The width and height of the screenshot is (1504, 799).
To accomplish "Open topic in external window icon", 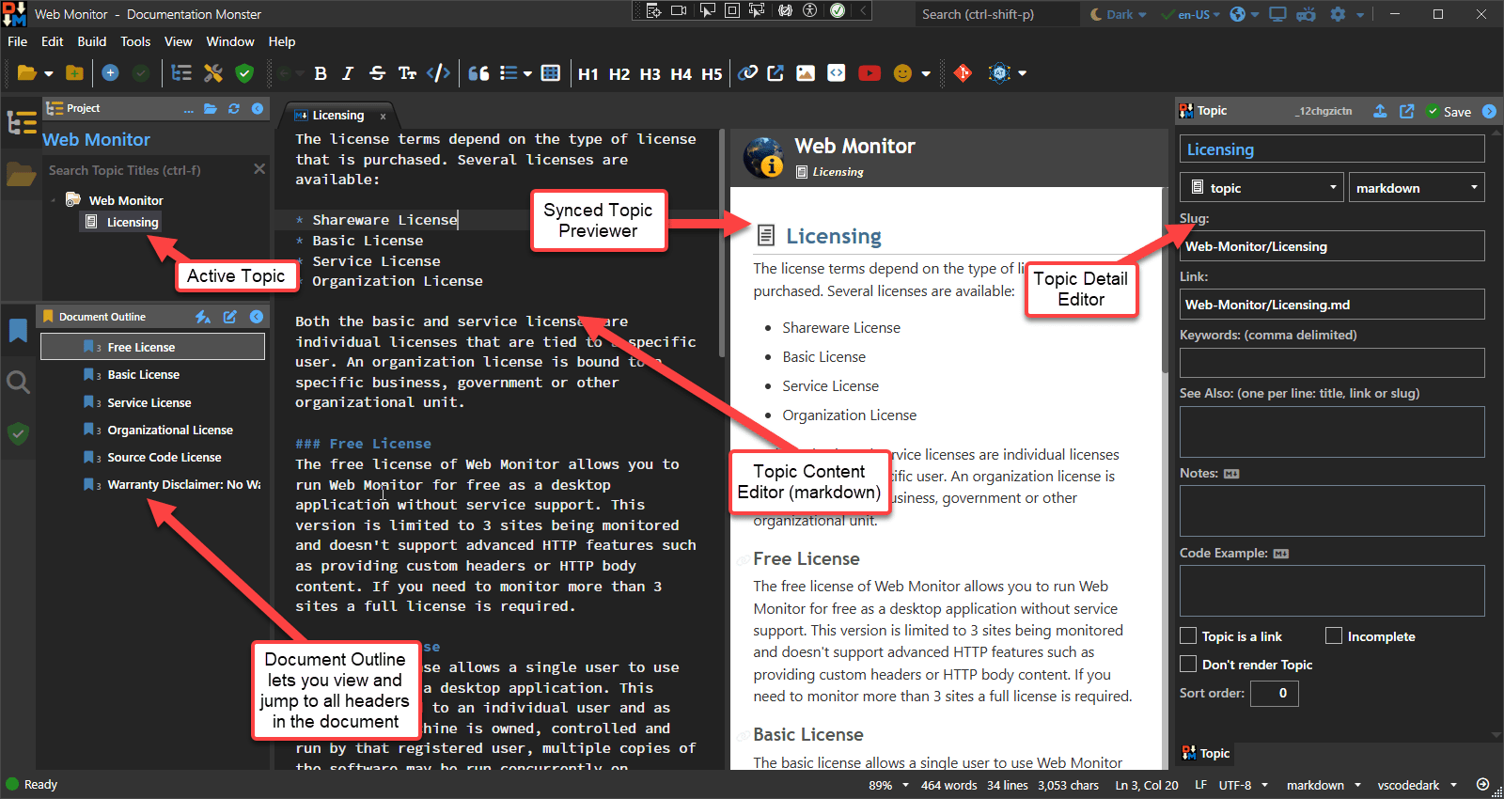I will tap(1406, 111).
